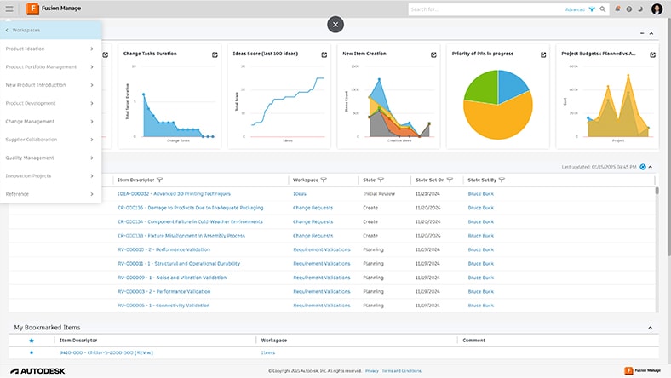Filter by Item Descriptor column

[159, 180]
